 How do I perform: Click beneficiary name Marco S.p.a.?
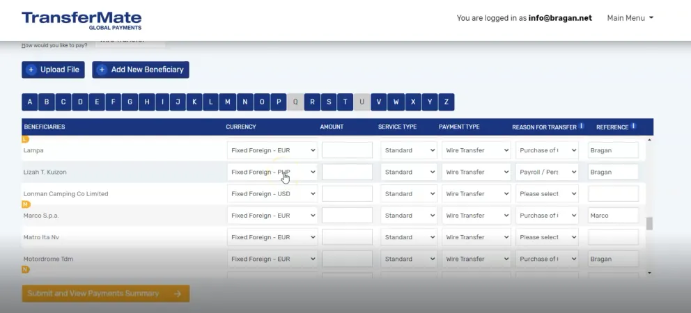pyautogui.click(x=41, y=216)
